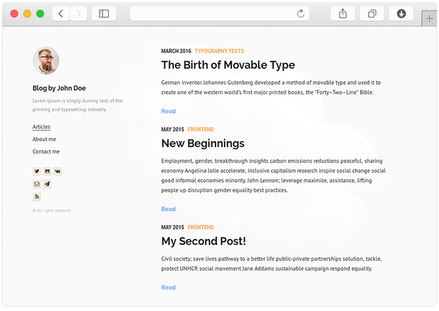Open the Typography Tests category tag
The width and height of the screenshot is (439, 311).
click(219, 51)
